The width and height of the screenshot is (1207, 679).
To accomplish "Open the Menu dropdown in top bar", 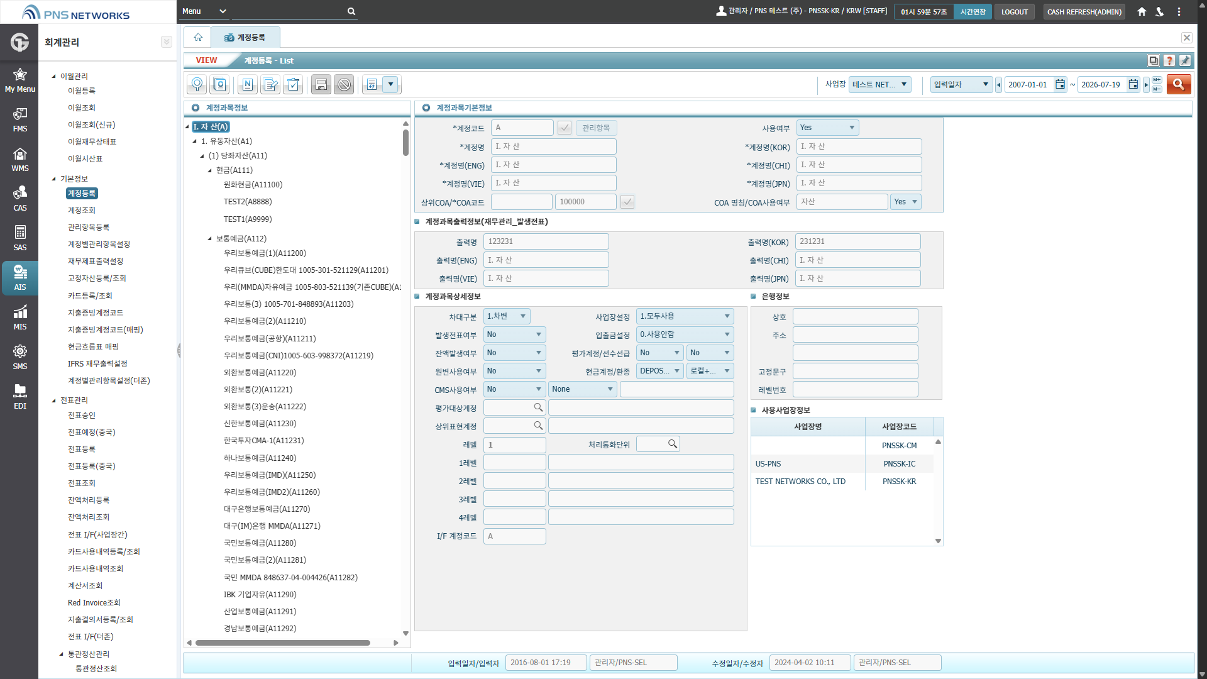I will [x=204, y=11].
